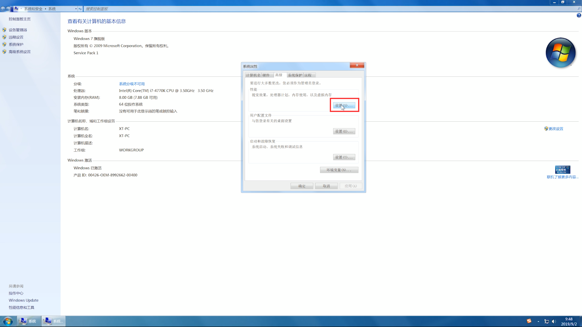Open 系统分级不可用 rating link
Screen dimensions: 582x327
click(132, 84)
